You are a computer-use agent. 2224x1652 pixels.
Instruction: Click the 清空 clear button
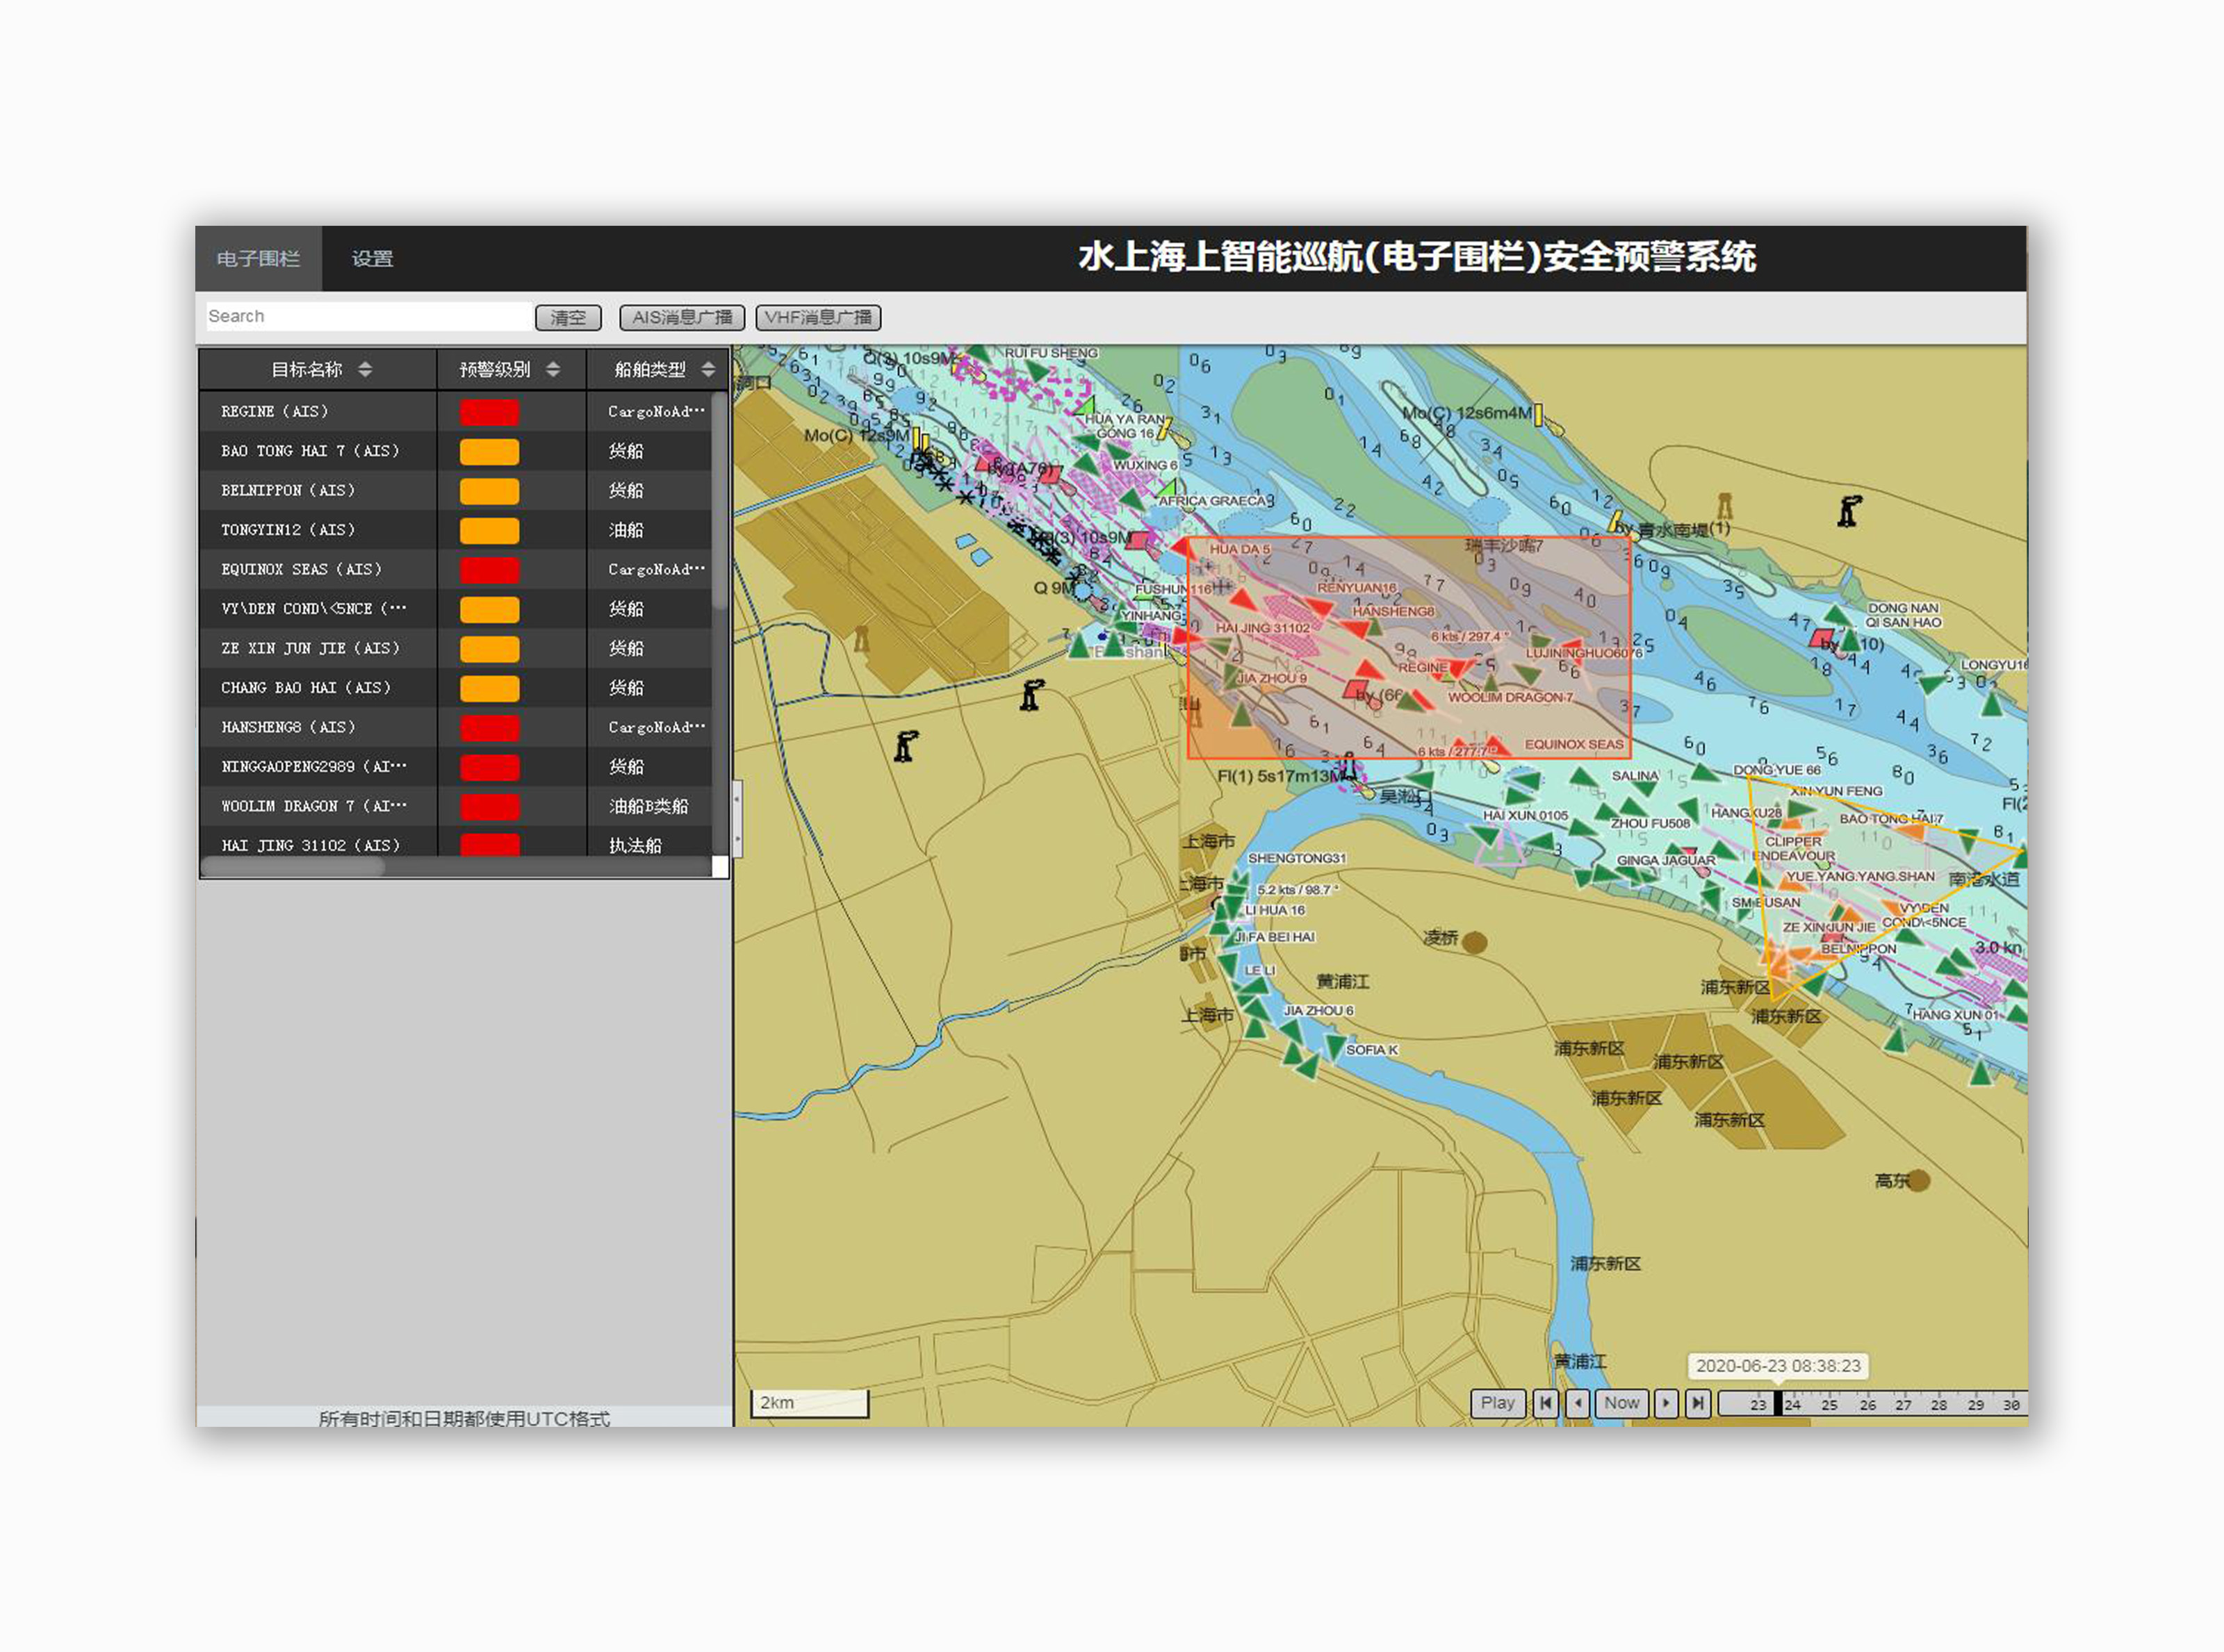569,317
